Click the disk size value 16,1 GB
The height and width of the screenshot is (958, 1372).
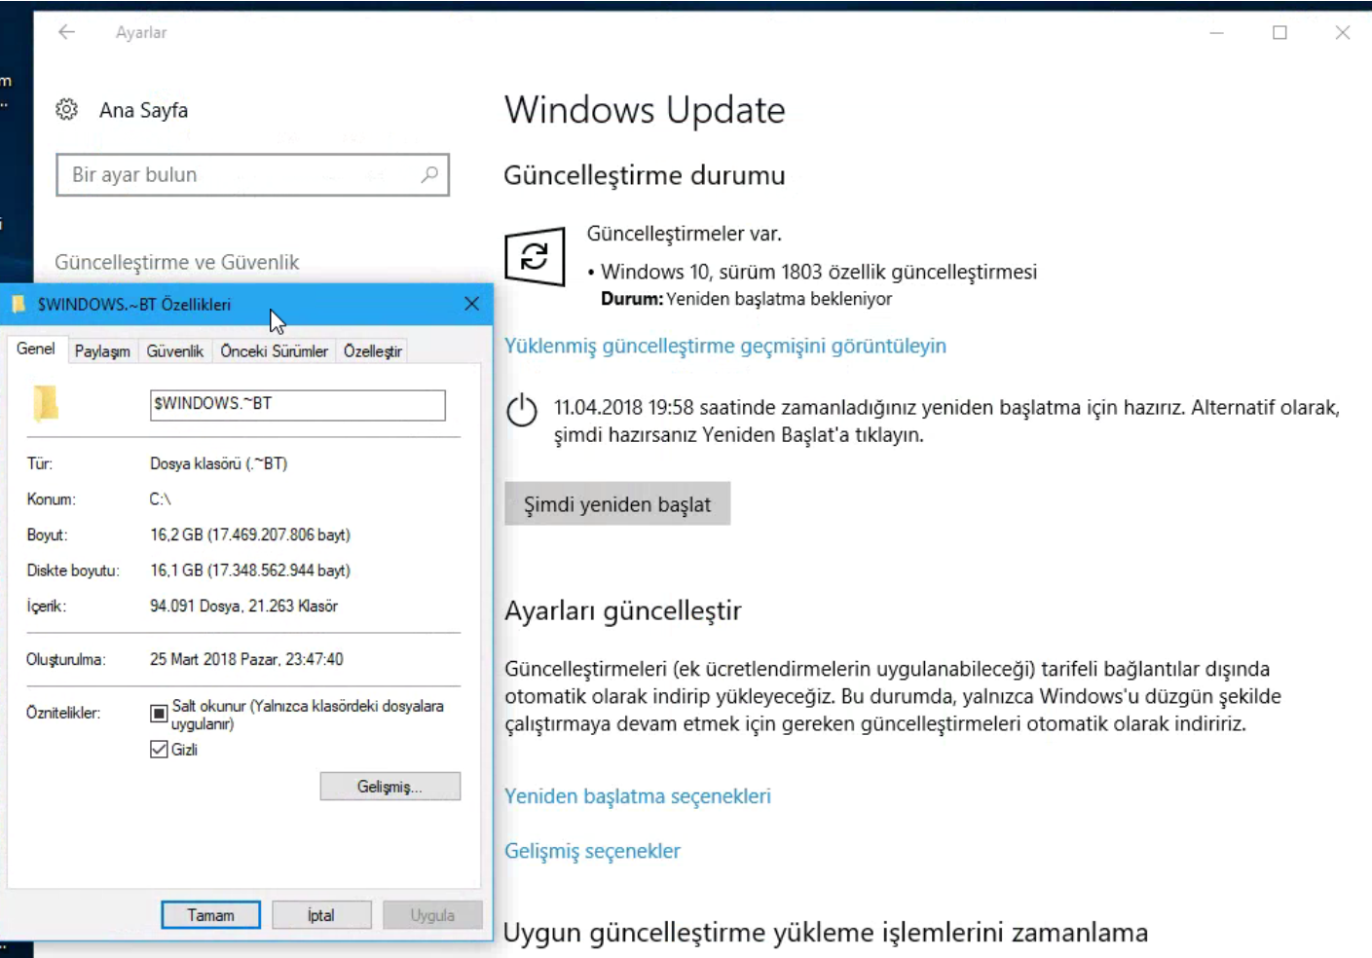tap(250, 571)
